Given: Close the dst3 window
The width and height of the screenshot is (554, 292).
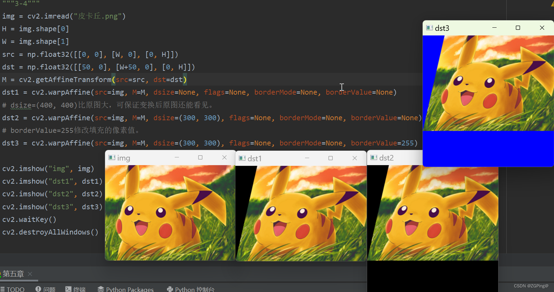Looking at the screenshot, I should point(542,28).
